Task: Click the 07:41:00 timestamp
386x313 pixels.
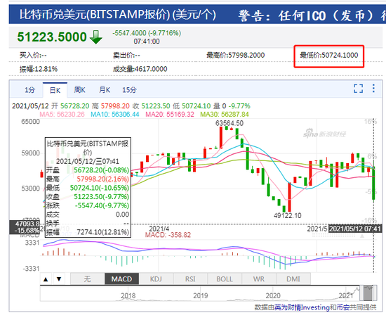Action: click(x=147, y=41)
